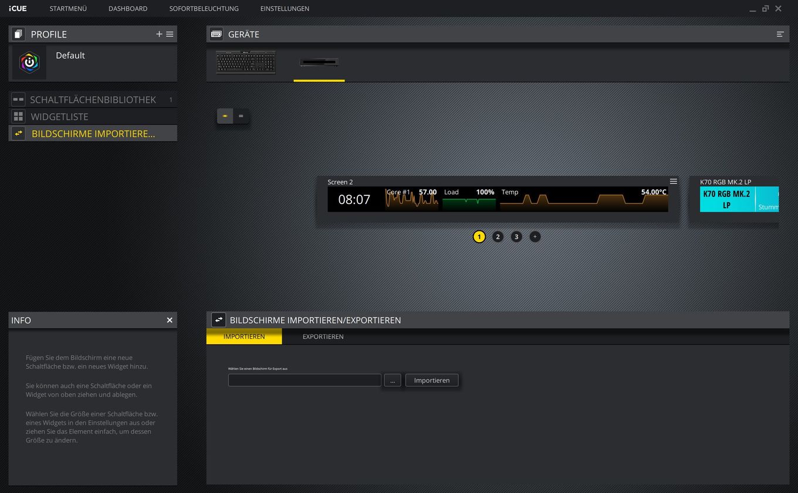Switch to screen carousel view

pos(225,116)
